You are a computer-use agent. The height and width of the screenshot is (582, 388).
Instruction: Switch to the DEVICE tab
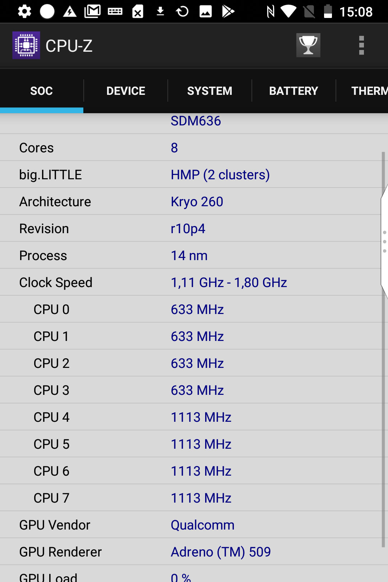point(126,91)
